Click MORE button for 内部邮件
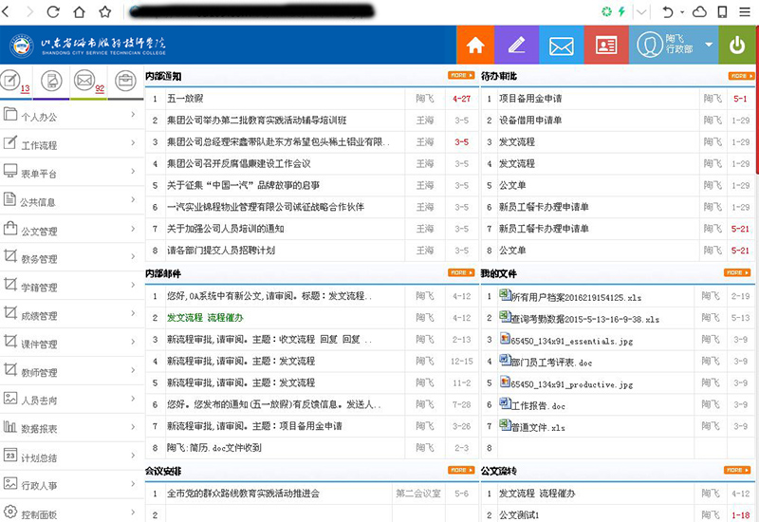This screenshot has width=759, height=522. 461,272
